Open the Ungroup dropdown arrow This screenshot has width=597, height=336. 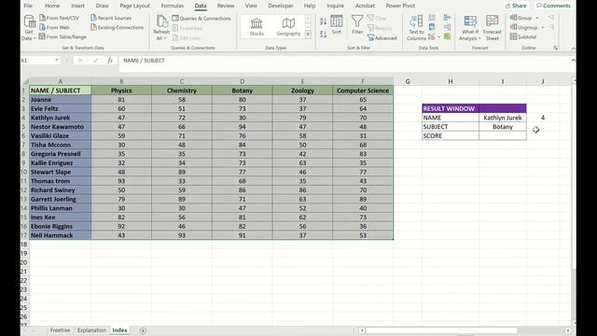coord(543,27)
